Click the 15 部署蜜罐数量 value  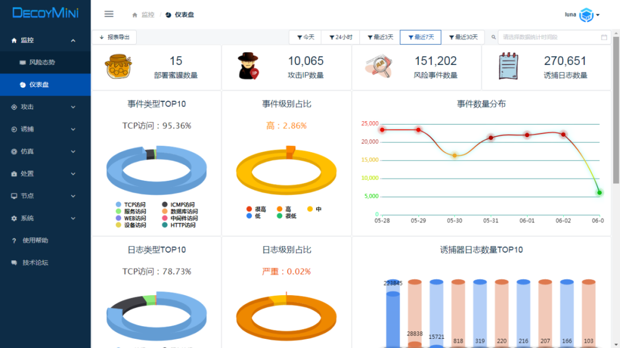pyautogui.click(x=176, y=61)
